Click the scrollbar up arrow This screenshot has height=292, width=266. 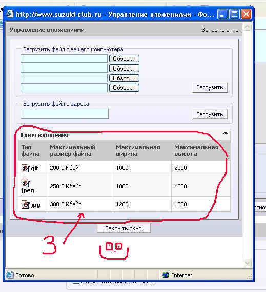tap(248, 27)
